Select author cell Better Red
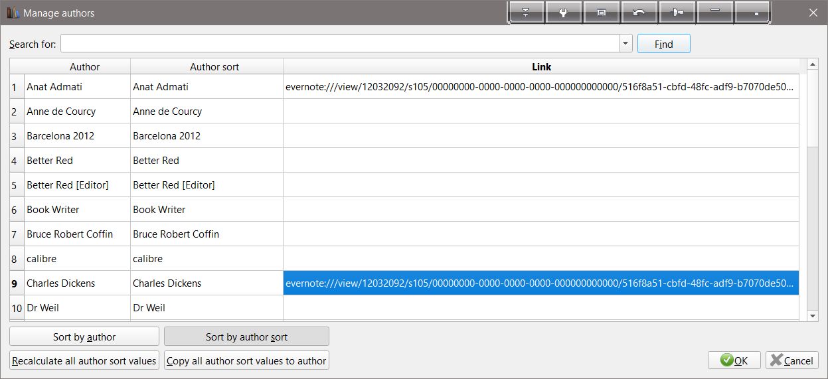This screenshot has height=379, width=828. tap(77, 160)
